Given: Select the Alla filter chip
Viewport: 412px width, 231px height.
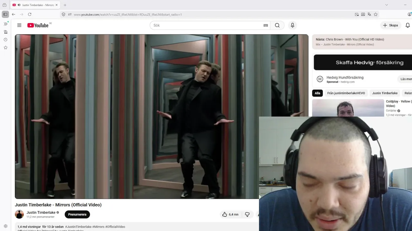Looking at the screenshot, I should (x=317, y=93).
